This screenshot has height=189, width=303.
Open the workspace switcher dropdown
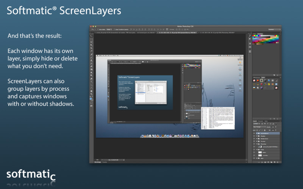[x=274, y=29]
